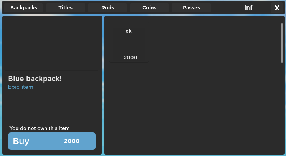Click the 2000 price on the Buy button
Viewport: 286px width, 156px height.
click(x=71, y=141)
